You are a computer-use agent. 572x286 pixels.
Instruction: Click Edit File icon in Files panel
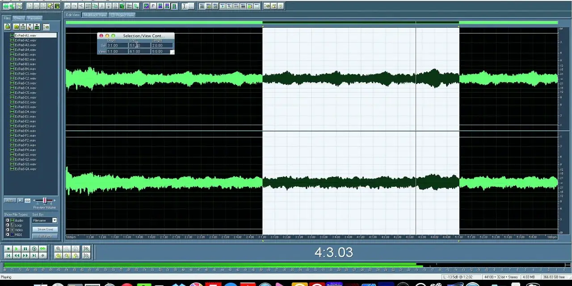tap(37, 27)
